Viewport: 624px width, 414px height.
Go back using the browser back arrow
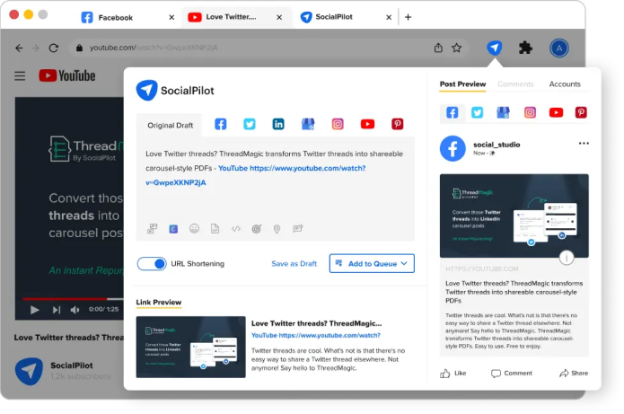[19, 48]
